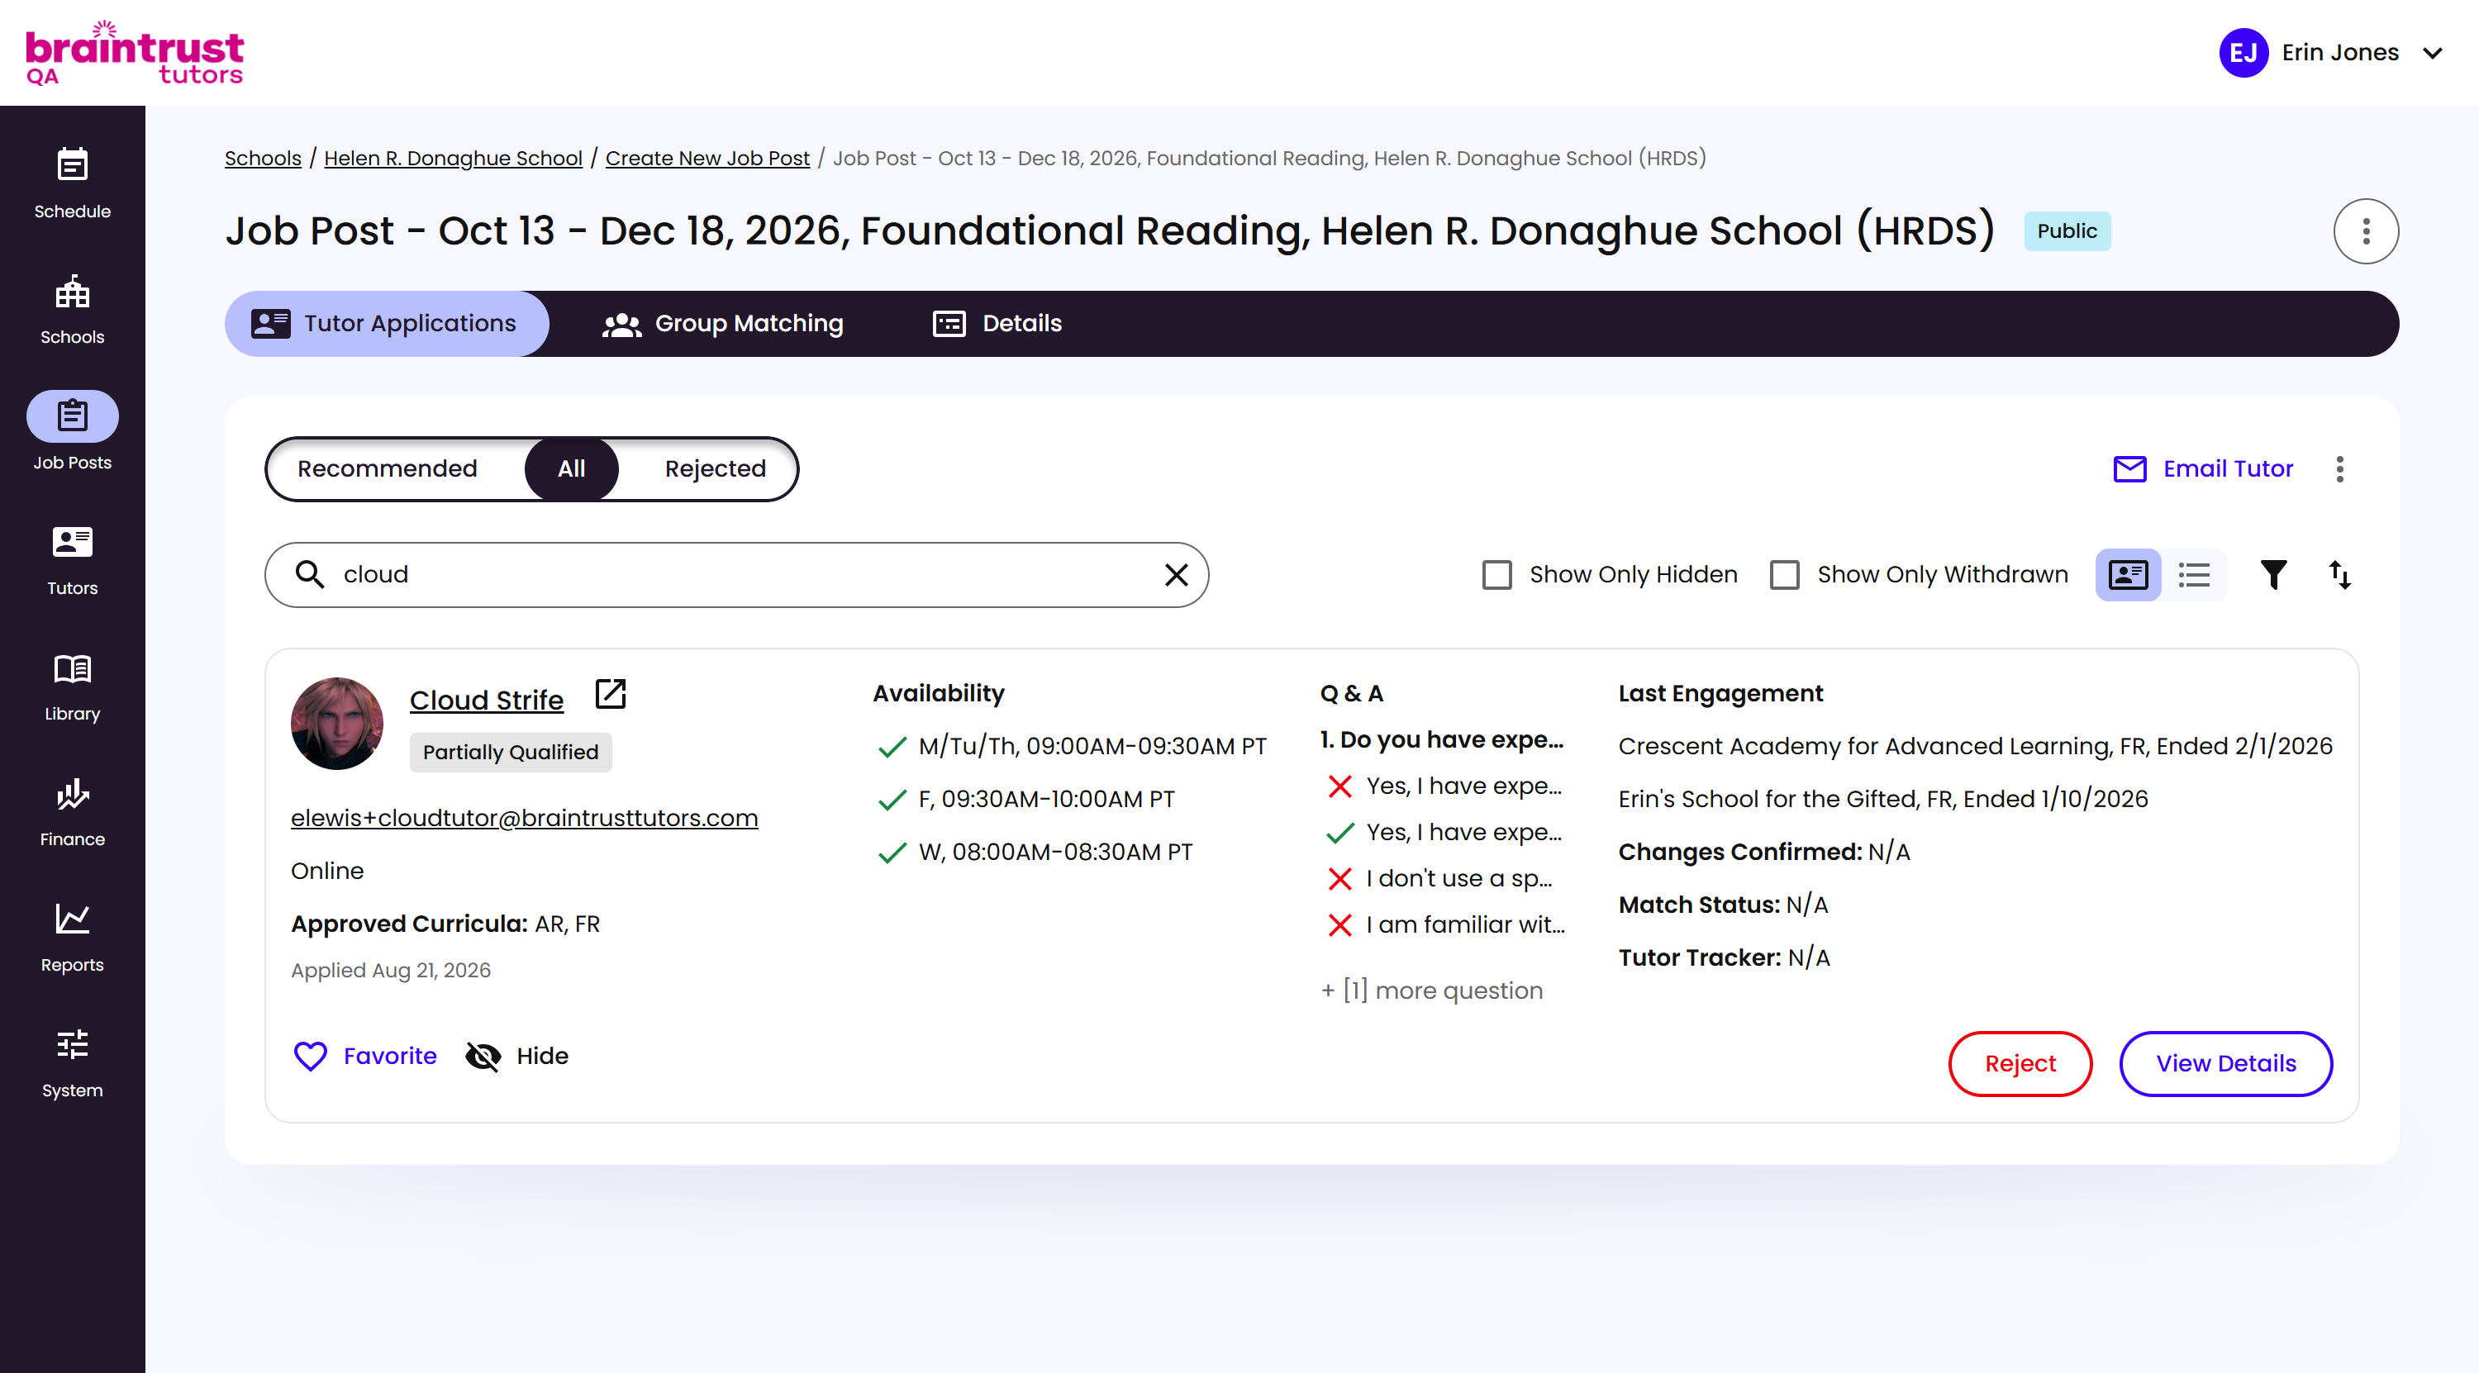Image resolution: width=2479 pixels, height=1373 pixels.
Task: Select the Recommended filter
Action: tap(387, 468)
